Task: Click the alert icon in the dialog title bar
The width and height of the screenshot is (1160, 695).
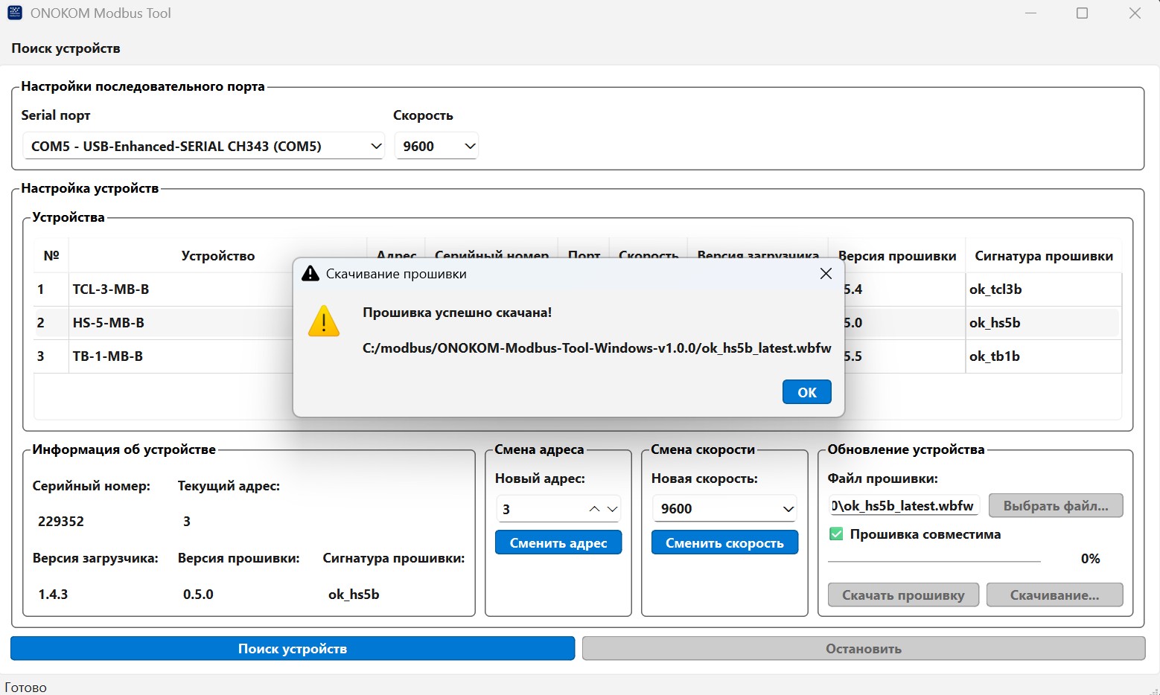Action: click(x=310, y=273)
